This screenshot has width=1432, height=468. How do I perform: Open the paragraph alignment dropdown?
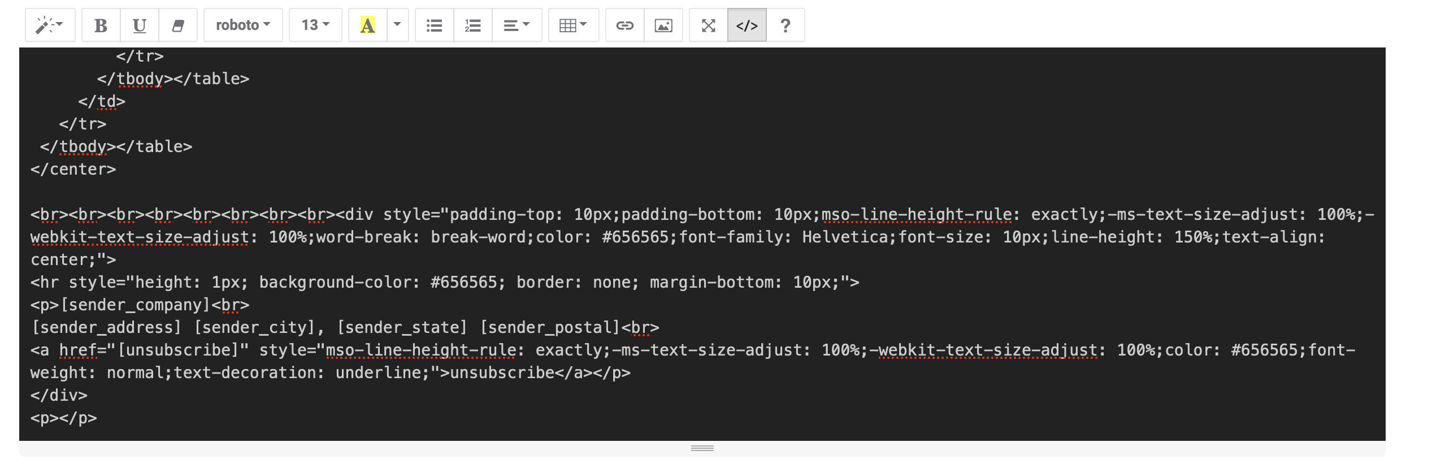tap(517, 25)
